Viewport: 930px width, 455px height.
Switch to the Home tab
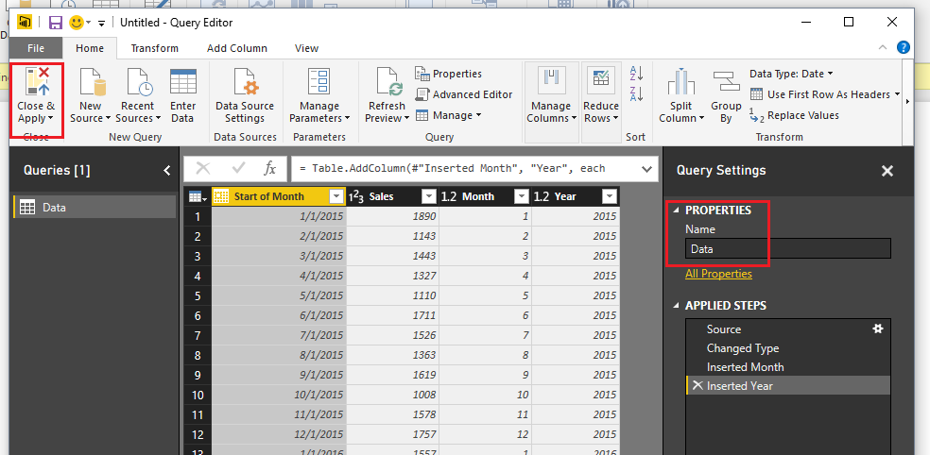click(90, 48)
